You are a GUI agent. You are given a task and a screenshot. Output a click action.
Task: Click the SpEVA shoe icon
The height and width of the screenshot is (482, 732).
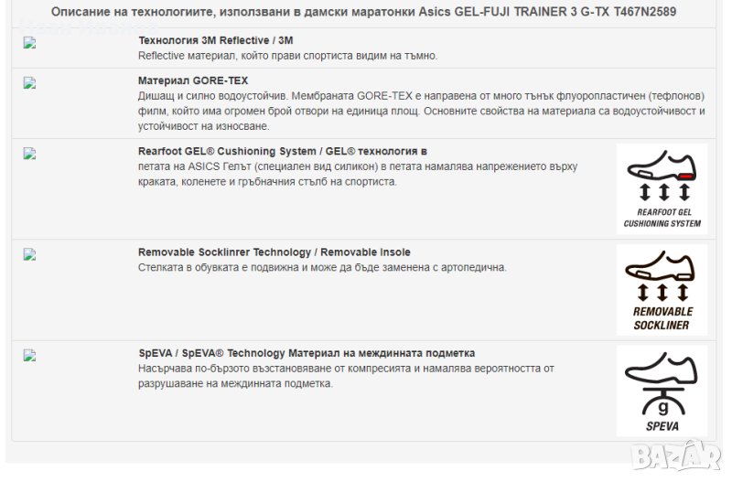(662, 390)
